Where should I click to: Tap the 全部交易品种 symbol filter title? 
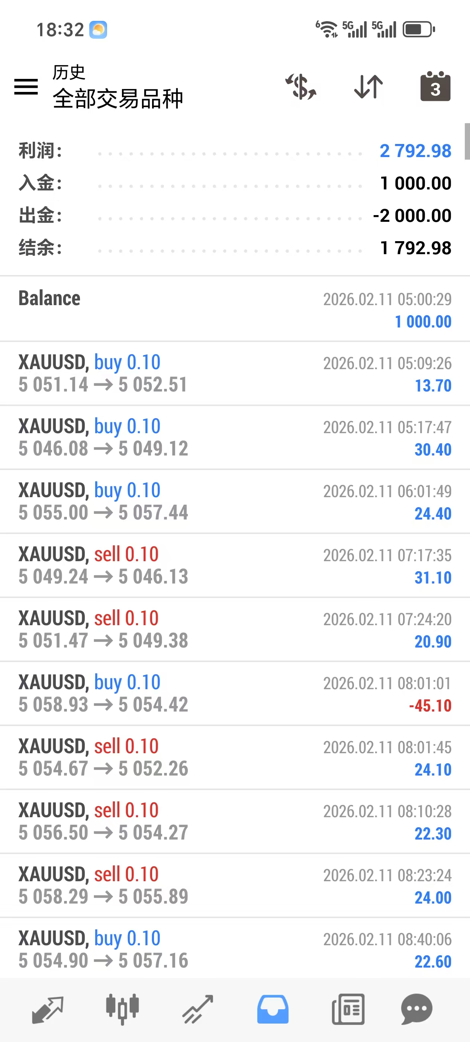click(x=117, y=99)
